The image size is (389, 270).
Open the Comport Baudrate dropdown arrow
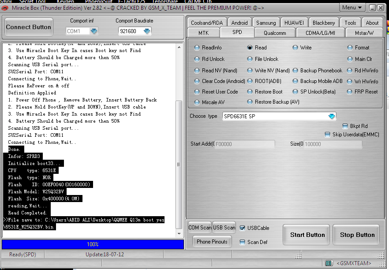coord(147,31)
